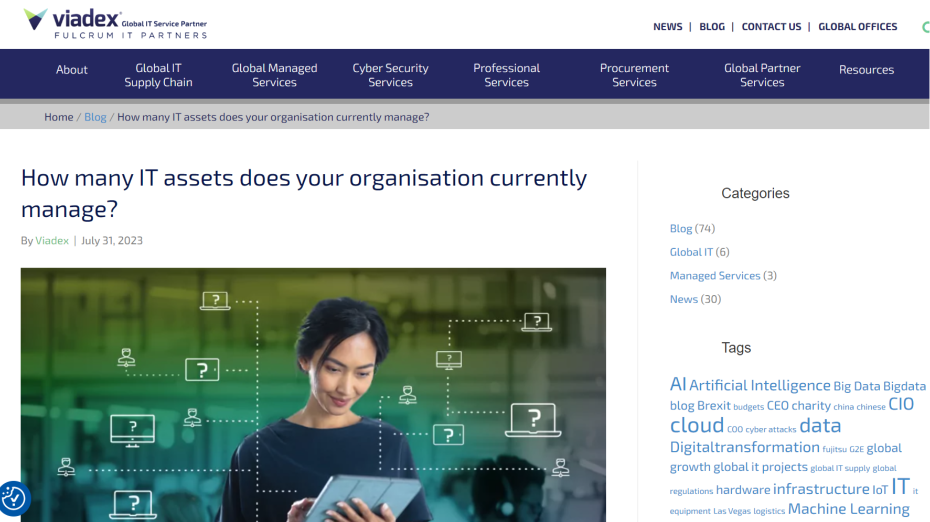Image resolution: width=930 pixels, height=522 pixels.
Task: Select the Bigdata tag
Action: [x=904, y=386]
